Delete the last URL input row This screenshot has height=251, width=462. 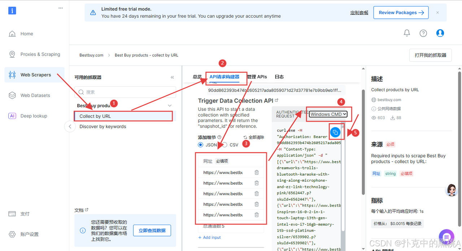pos(257,215)
